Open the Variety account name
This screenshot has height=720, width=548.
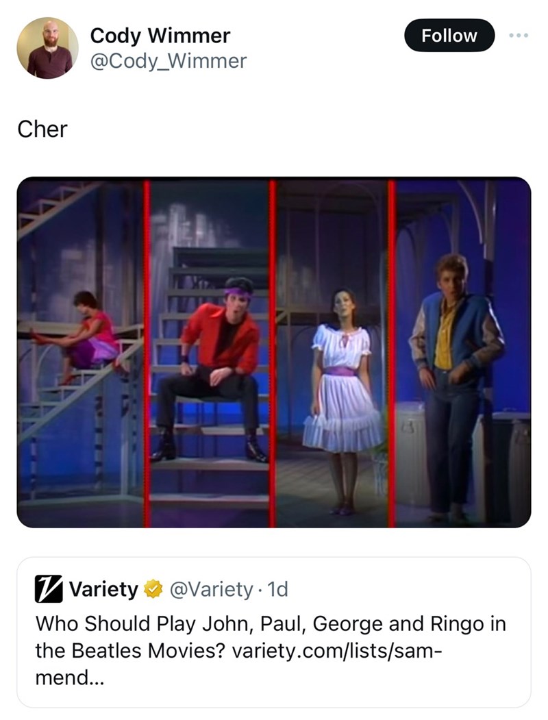pos(103,589)
